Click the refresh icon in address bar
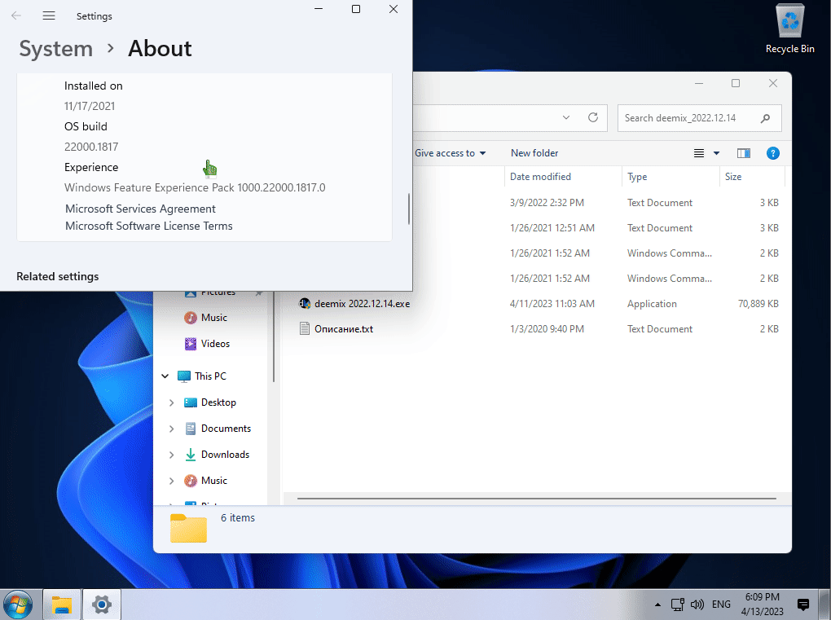The width and height of the screenshot is (831, 620). tap(593, 117)
